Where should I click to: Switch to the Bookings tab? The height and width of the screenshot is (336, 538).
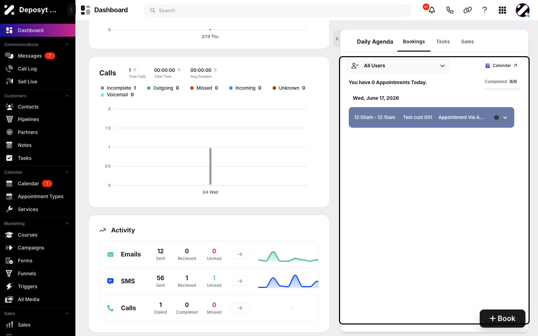[x=414, y=42]
